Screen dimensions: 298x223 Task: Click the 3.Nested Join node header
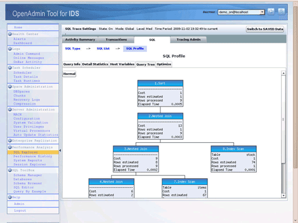(x=136, y=149)
